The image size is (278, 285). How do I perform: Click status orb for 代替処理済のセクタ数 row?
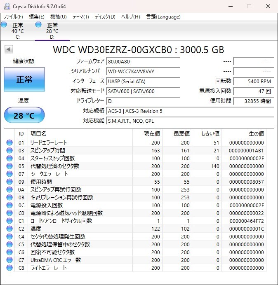(x=9, y=166)
